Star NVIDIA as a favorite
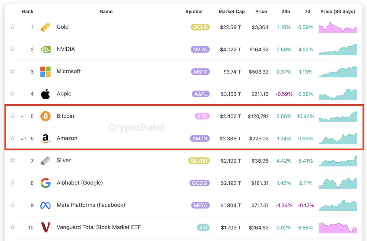This screenshot has width=367, height=241. point(13,49)
